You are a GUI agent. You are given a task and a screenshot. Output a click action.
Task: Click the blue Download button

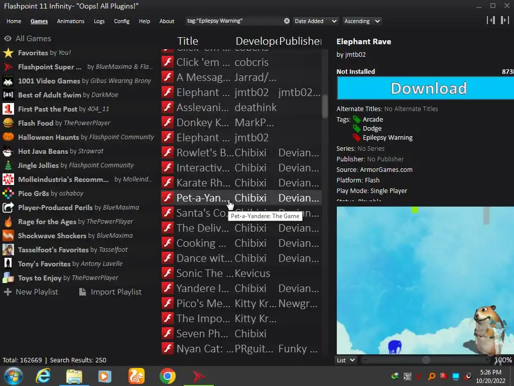(x=425, y=88)
